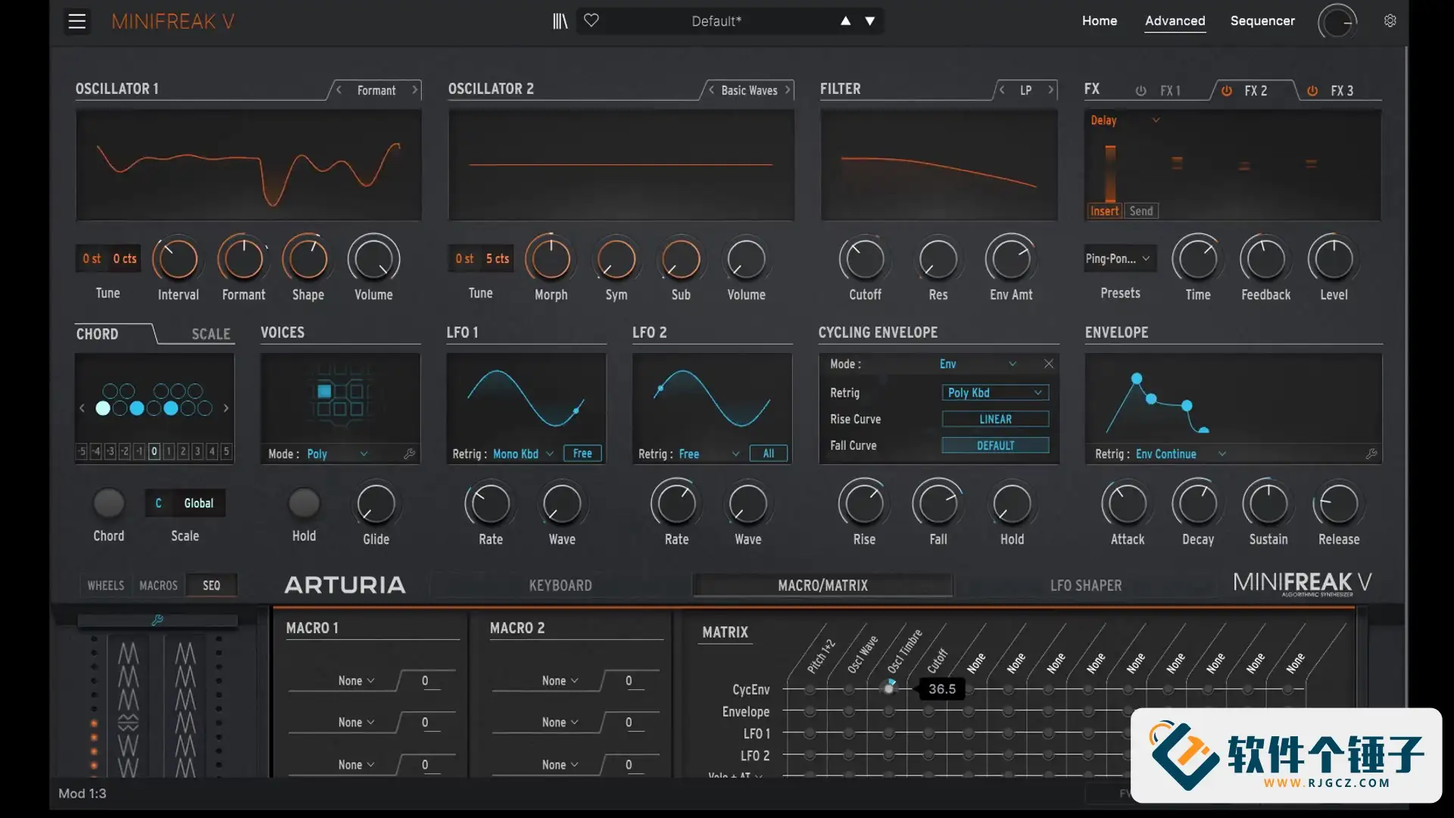Image resolution: width=1454 pixels, height=818 pixels.
Task: Toggle LFO 1 Free sync button
Action: point(582,454)
